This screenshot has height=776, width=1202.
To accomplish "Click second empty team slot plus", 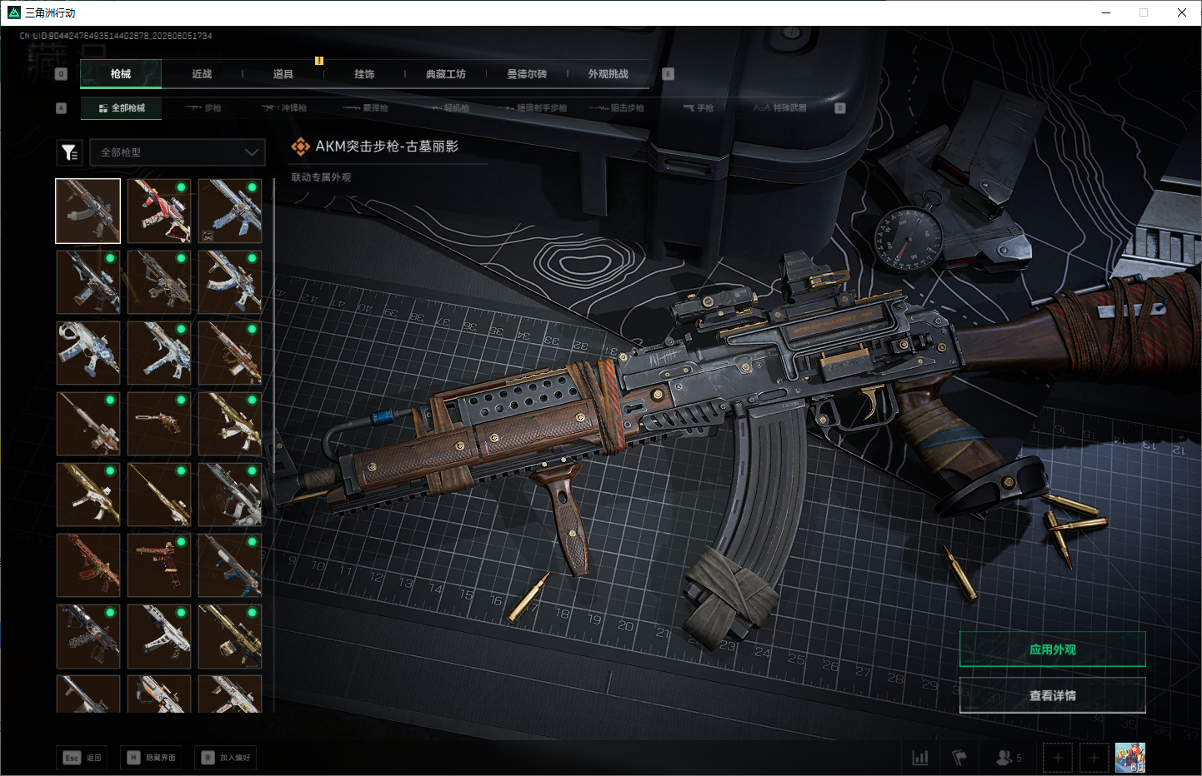I will point(1094,758).
